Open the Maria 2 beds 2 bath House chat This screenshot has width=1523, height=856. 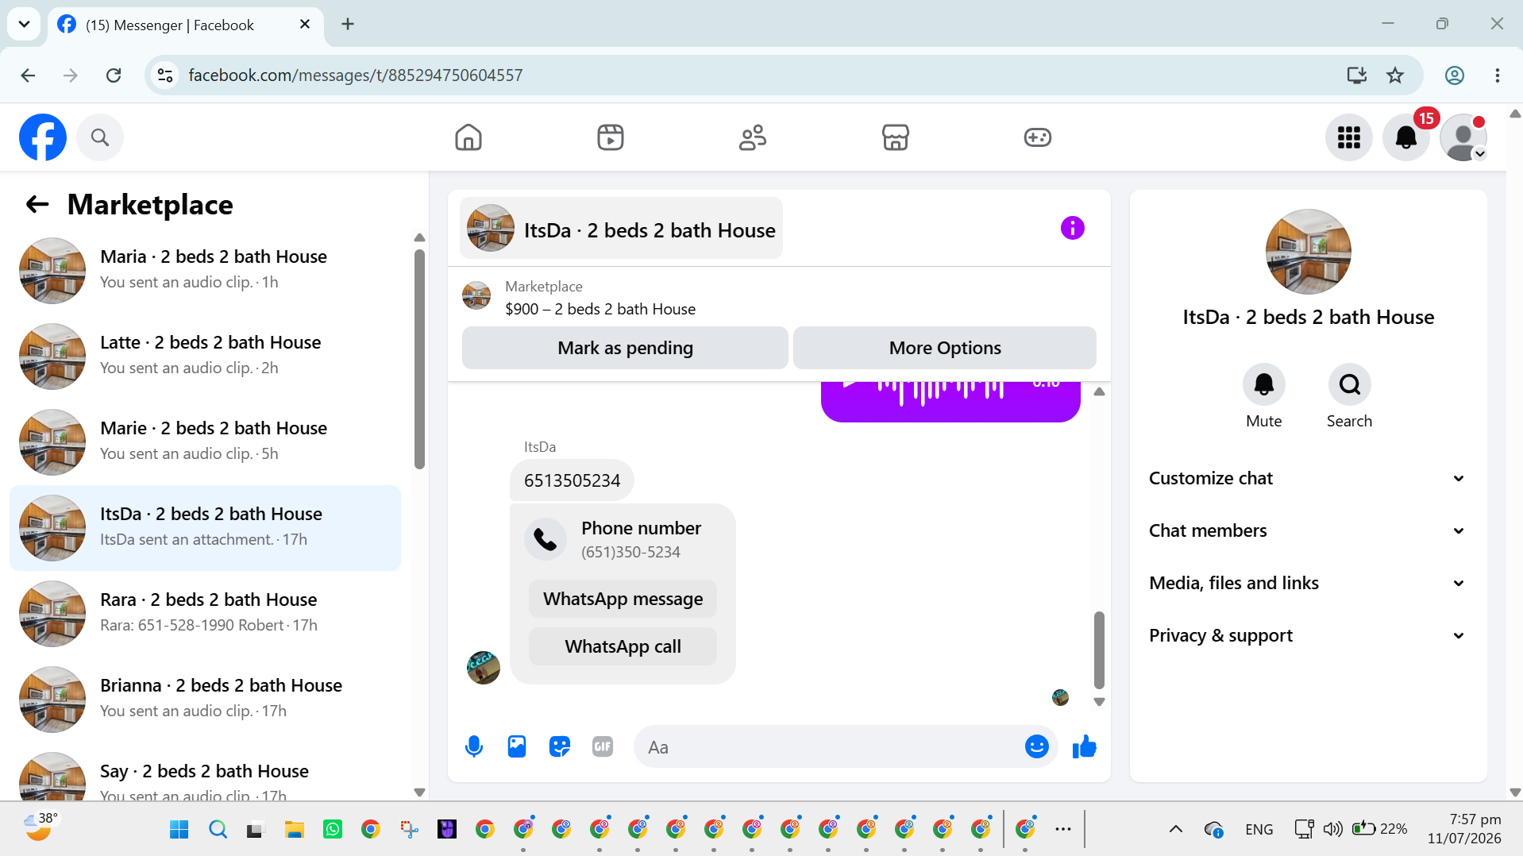(205, 271)
